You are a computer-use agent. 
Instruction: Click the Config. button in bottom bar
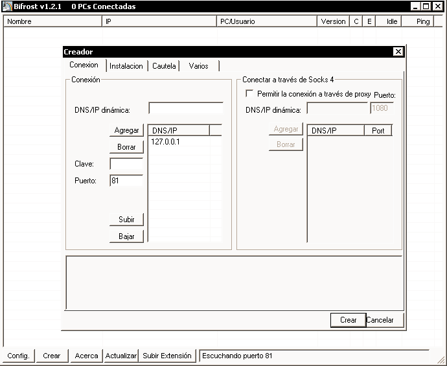pos(18,356)
